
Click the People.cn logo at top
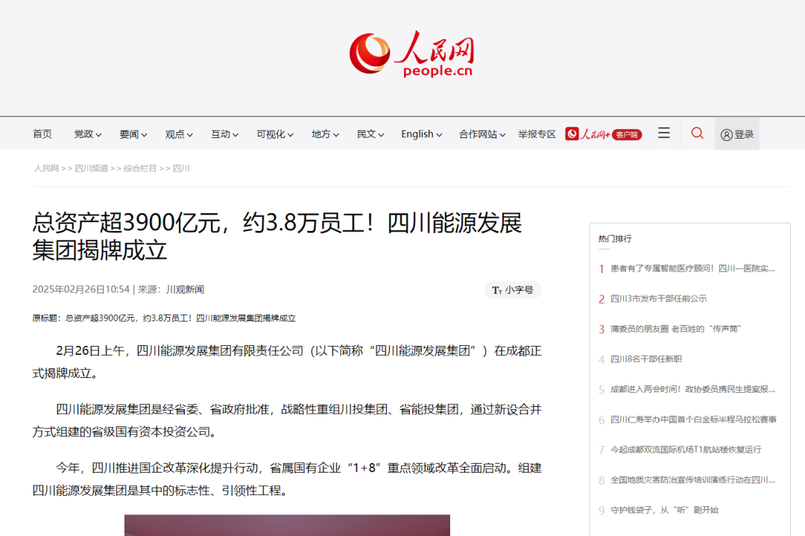point(411,54)
